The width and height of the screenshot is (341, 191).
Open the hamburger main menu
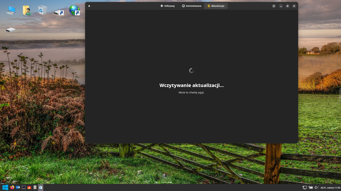pyautogui.click(x=273, y=6)
